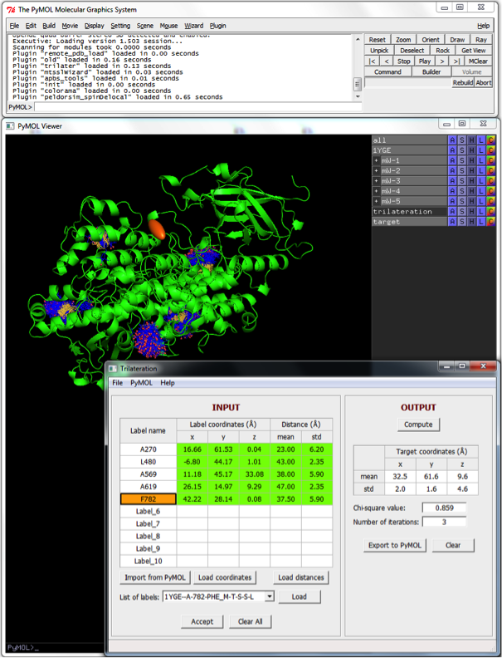Open the List of labels dropdown arrow
The image size is (502, 658).
pyautogui.click(x=270, y=597)
